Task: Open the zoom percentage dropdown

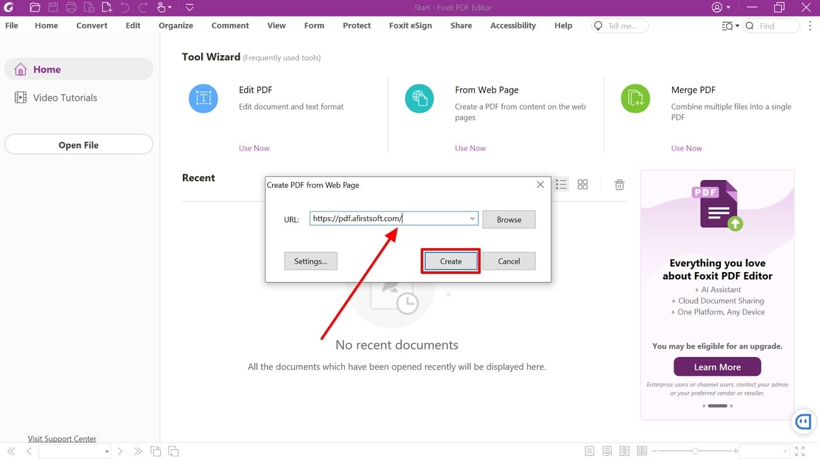Action: [785, 451]
